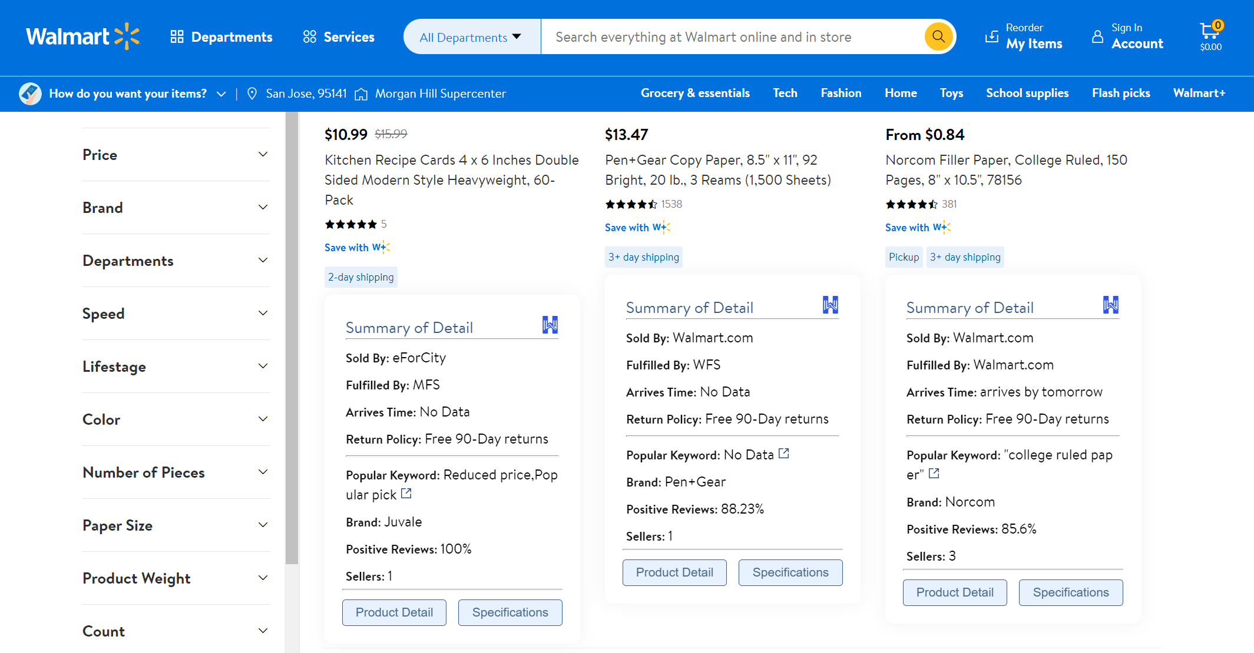Expand the Product Weight filter

tap(176, 578)
